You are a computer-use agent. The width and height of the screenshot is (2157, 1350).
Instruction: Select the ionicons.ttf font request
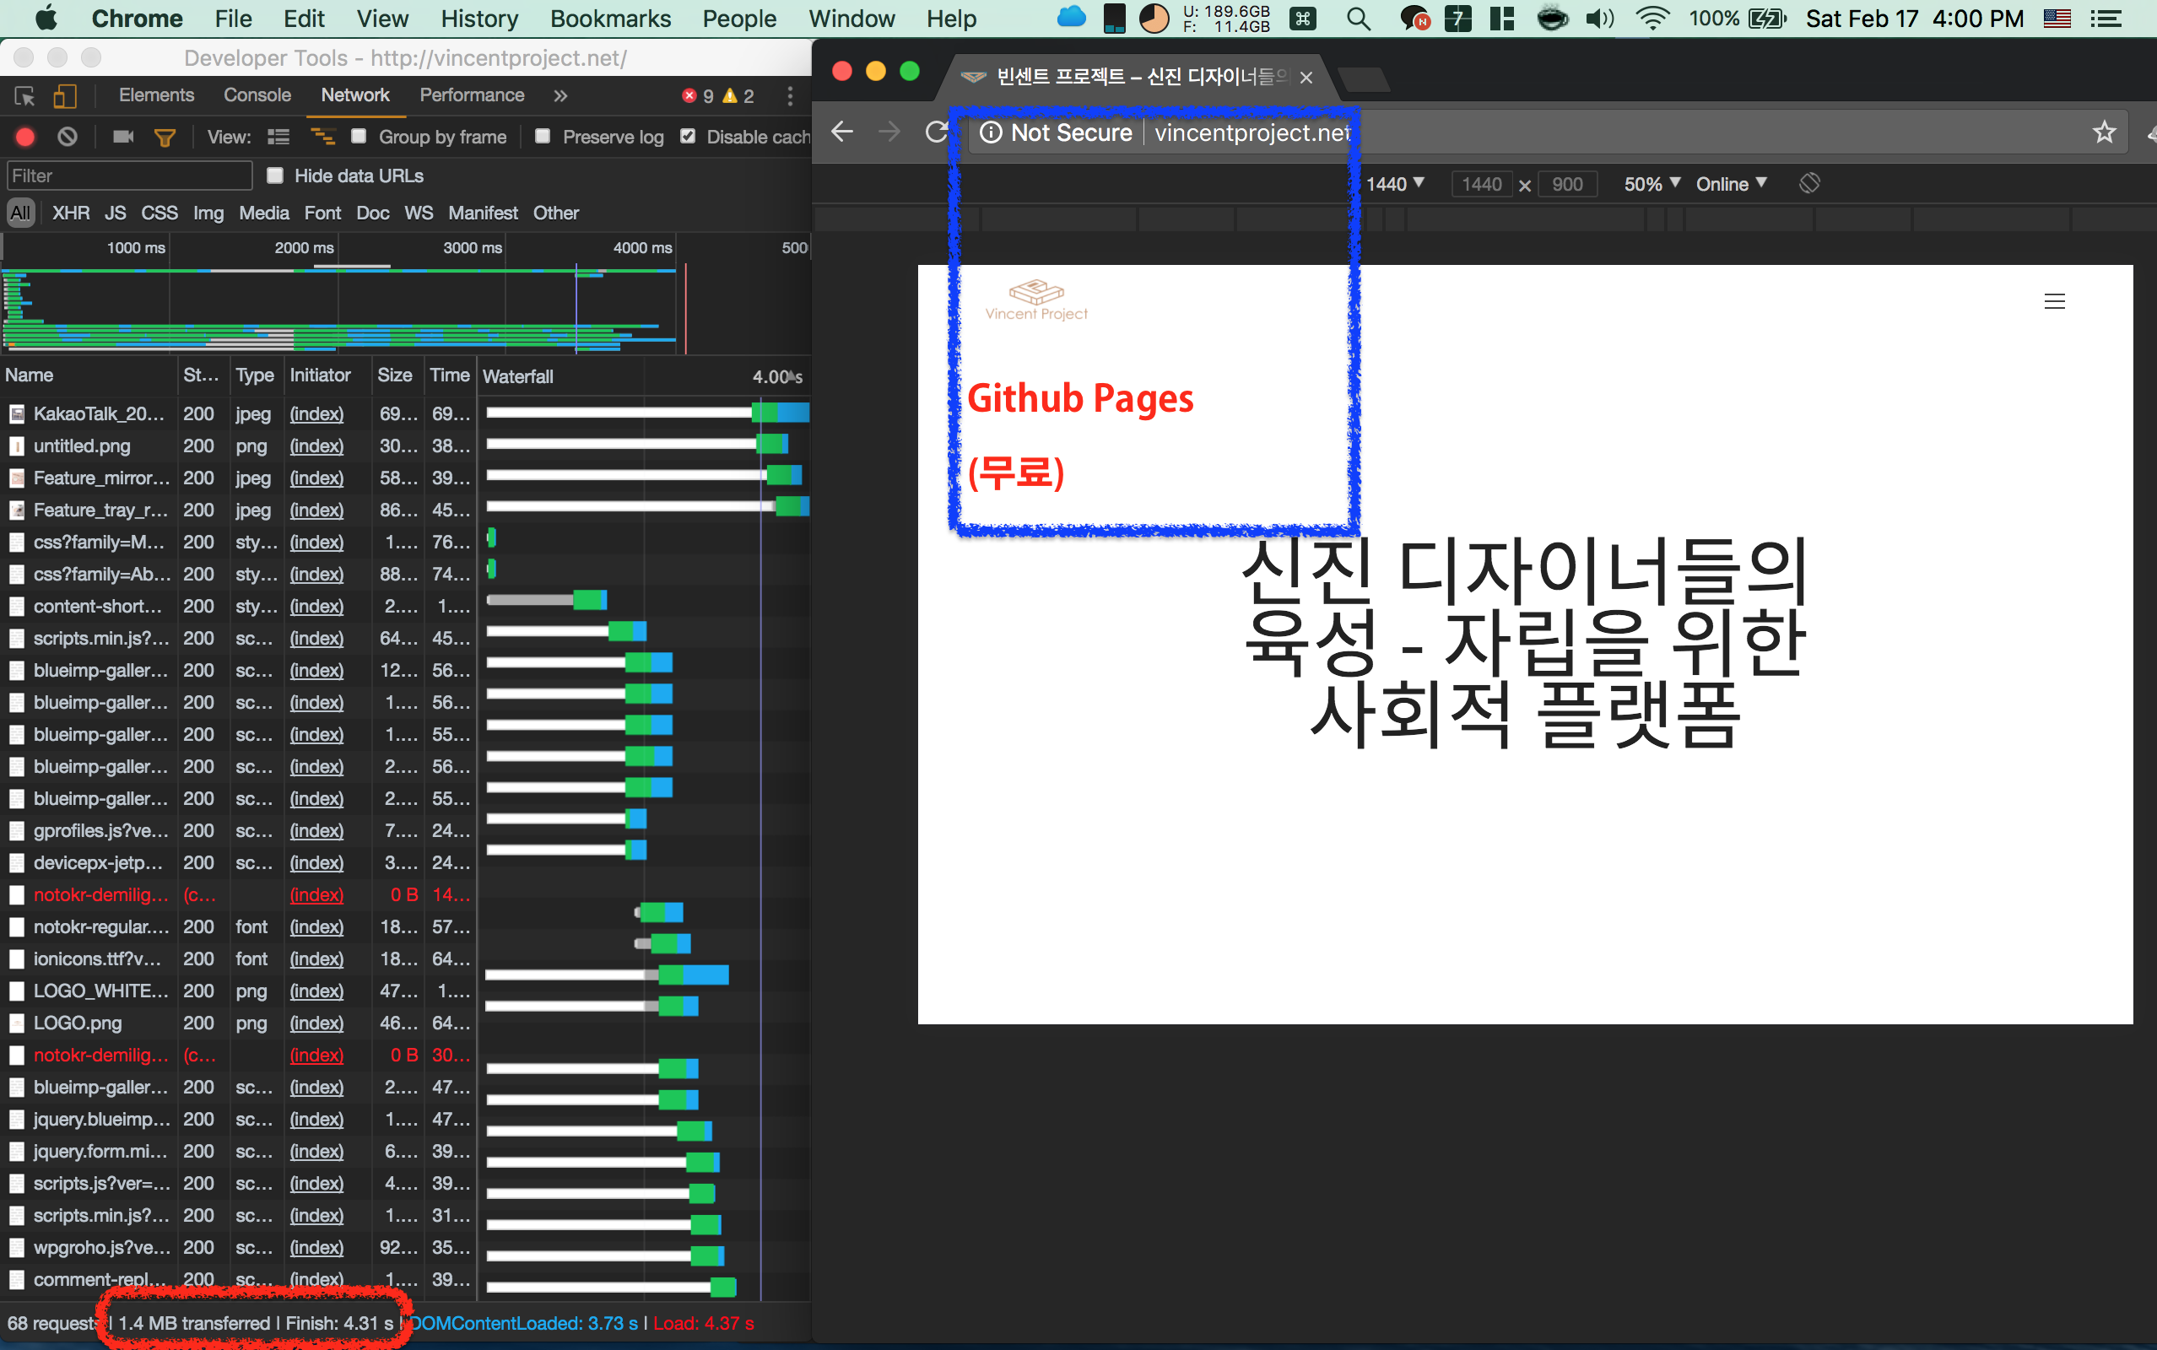pyautogui.click(x=405, y=959)
